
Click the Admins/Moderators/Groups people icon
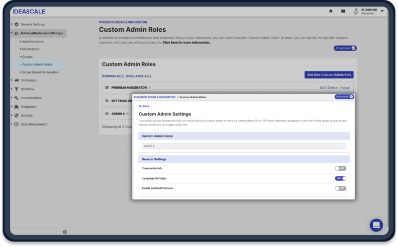pos(16,33)
